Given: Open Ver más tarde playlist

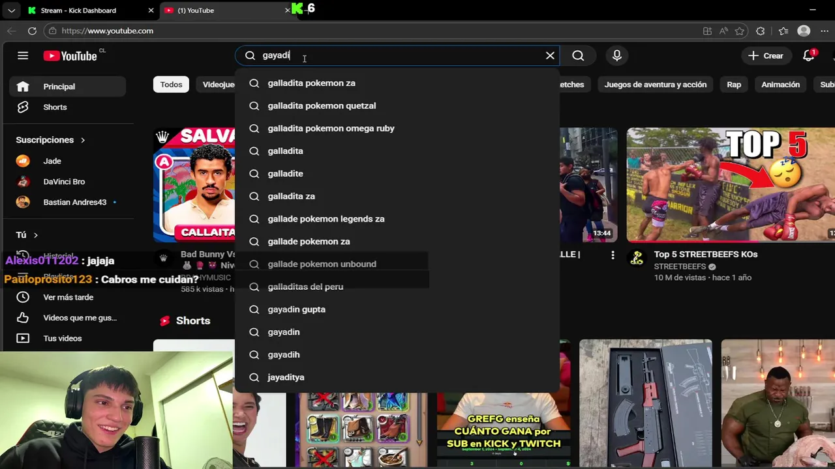Looking at the screenshot, I should click(67, 297).
